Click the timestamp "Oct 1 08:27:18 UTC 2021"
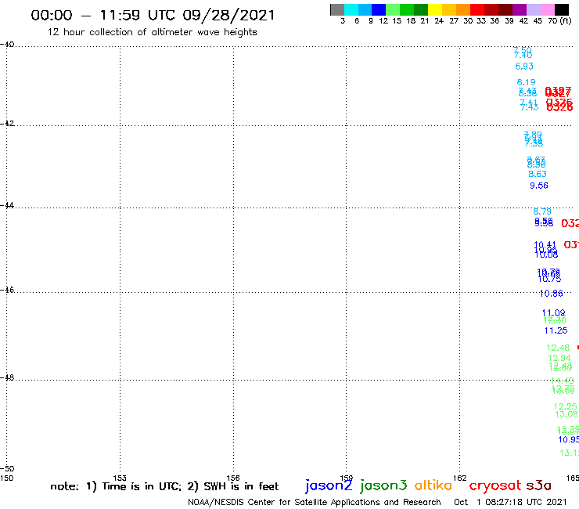 pos(510,502)
